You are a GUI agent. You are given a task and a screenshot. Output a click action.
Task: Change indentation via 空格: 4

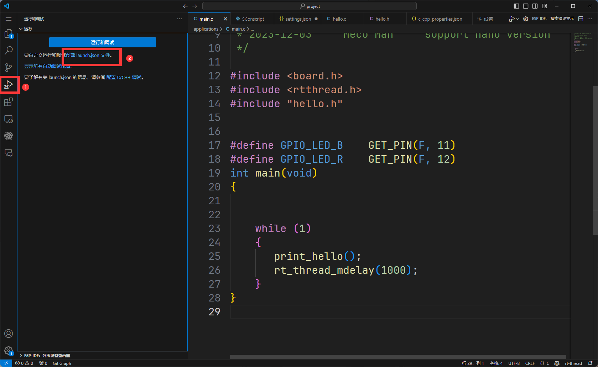[496, 363]
